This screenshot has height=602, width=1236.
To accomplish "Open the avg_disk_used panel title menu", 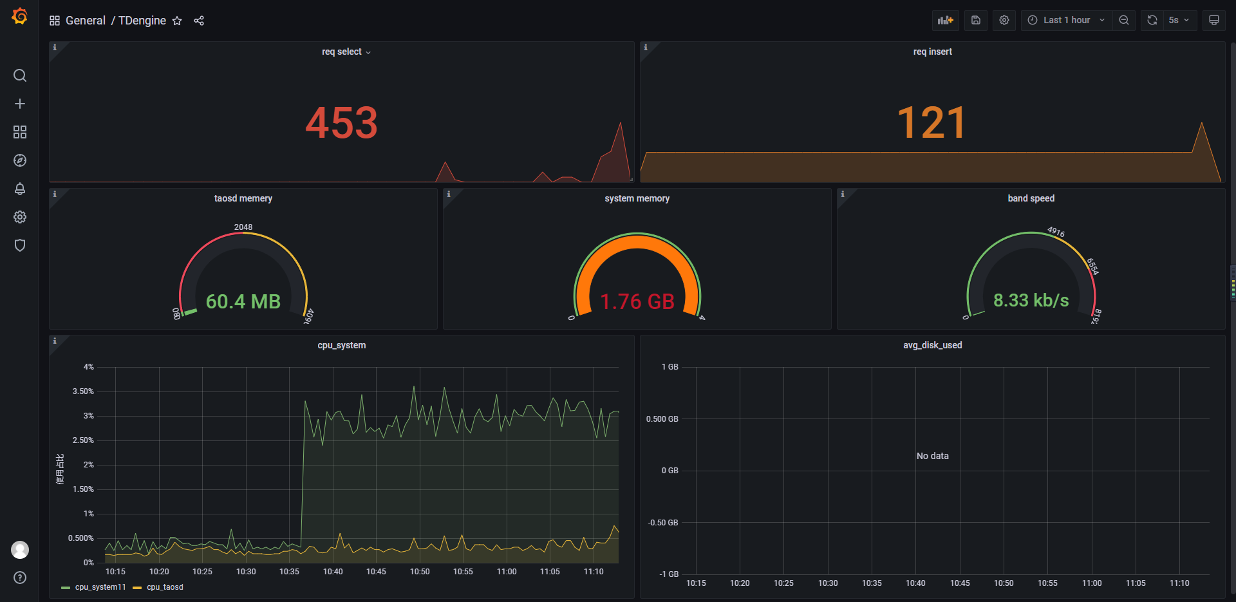I will coord(932,345).
